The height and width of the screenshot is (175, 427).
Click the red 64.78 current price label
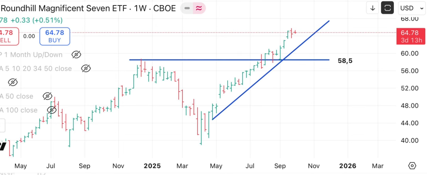pyautogui.click(x=410, y=33)
